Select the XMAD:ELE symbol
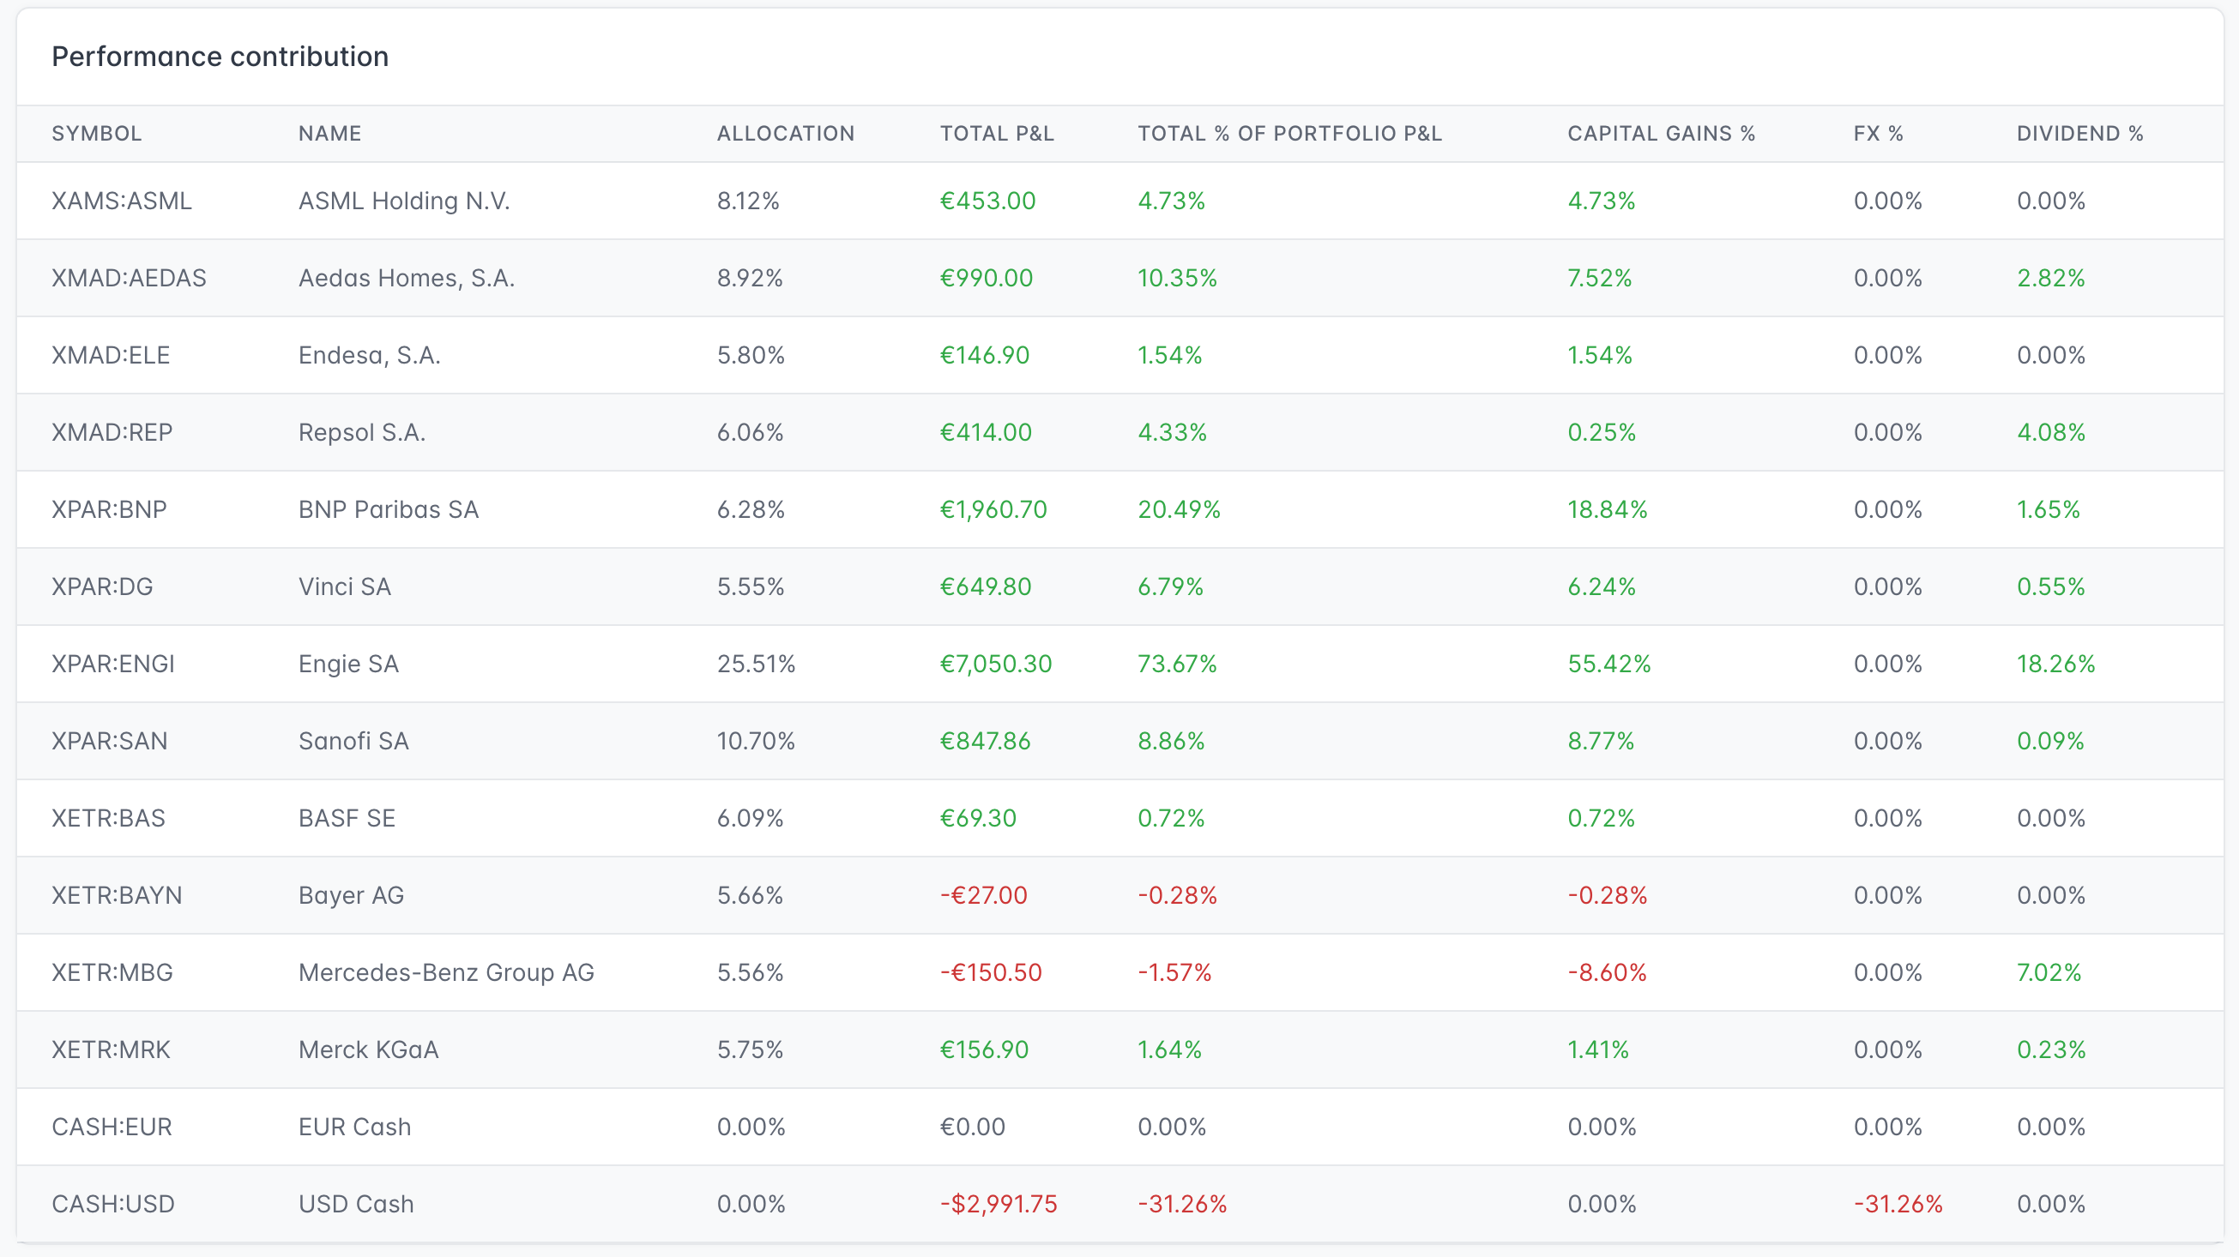 111,355
